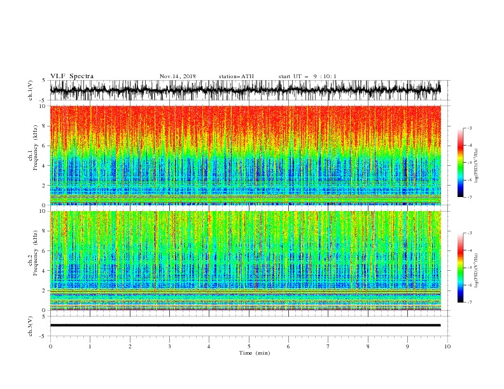Click the "-7" label on ch.1 colorbar

(x=469, y=197)
